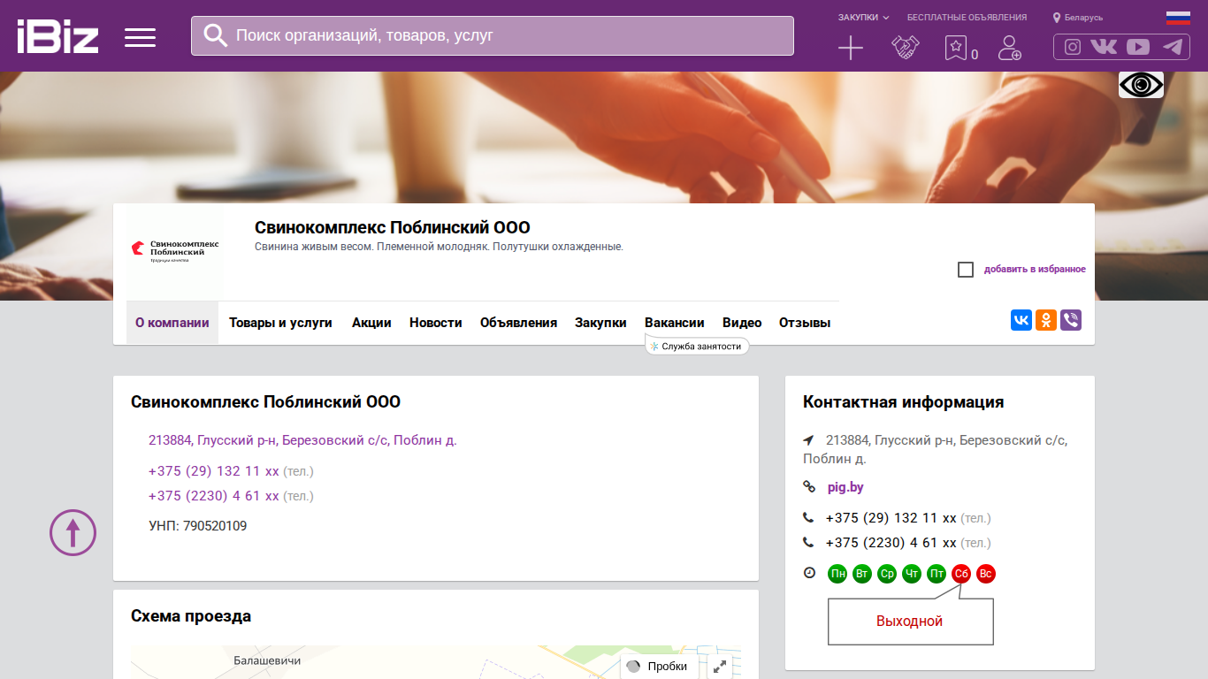The image size is (1208, 679).
Task: Click the user account add icon
Action: pos(1009,48)
